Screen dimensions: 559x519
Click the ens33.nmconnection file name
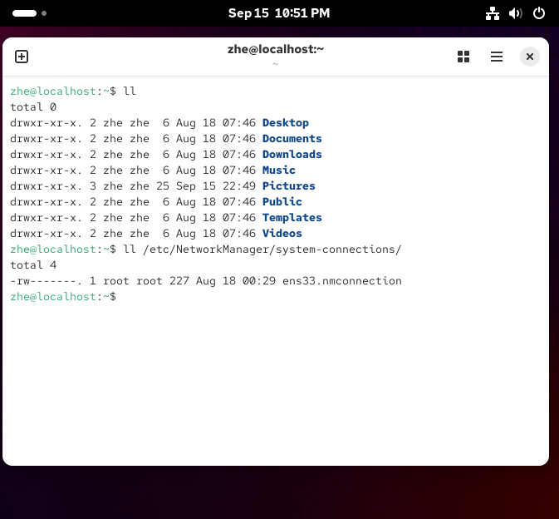pyautogui.click(x=342, y=281)
